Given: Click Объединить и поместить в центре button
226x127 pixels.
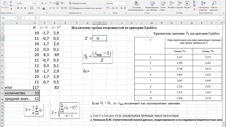Looking at the screenshot, I should coord(85,8).
